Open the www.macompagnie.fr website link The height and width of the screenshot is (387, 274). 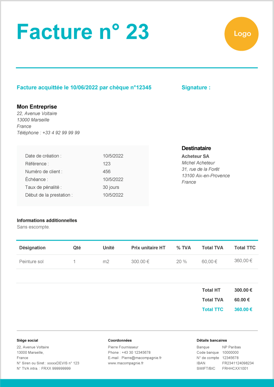coord(126,363)
